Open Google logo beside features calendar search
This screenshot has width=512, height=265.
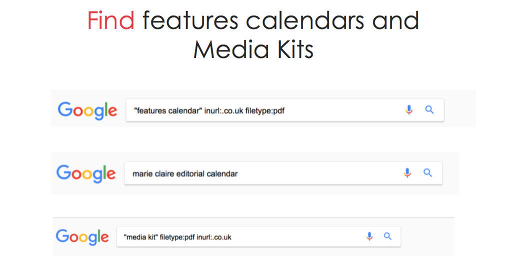[87, 111]
